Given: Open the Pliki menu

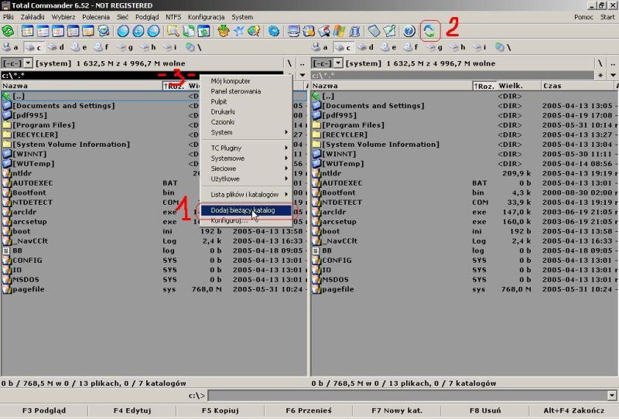Looking at the screenshot, I should pos(9,17).
